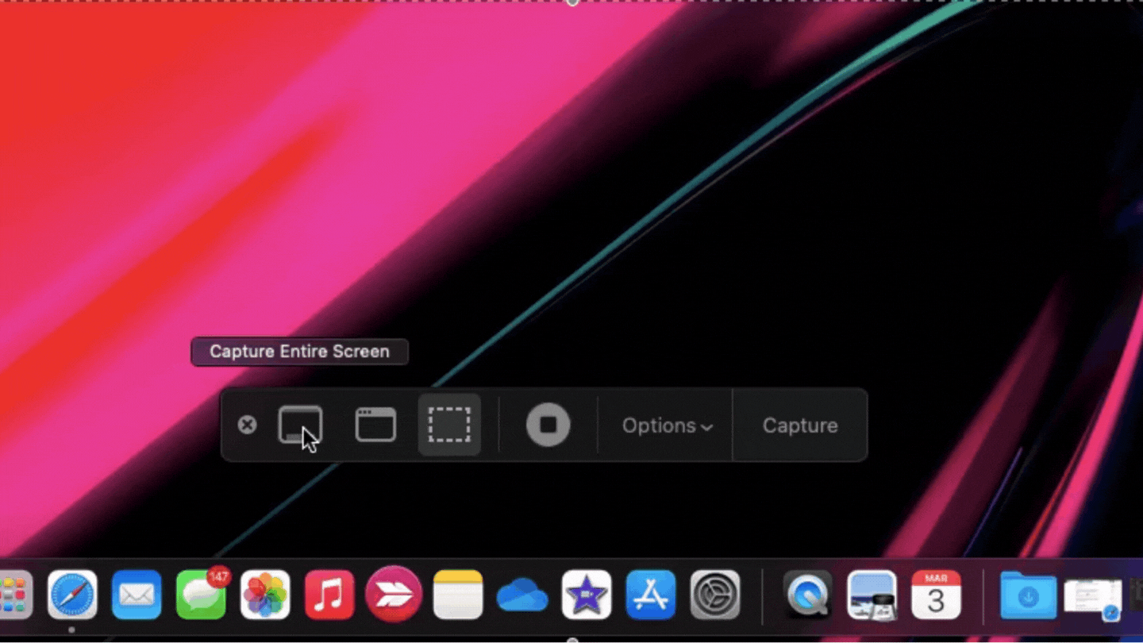Viewport: 1143px width, 643px height.
Task: Open Photos app in Dock
Action: tap(265, 595)
